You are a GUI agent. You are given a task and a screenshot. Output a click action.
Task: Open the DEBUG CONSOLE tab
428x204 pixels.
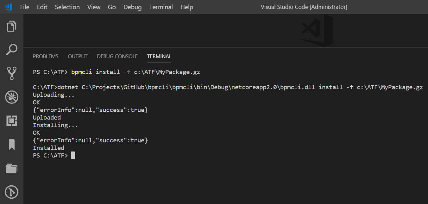(117, 56)
